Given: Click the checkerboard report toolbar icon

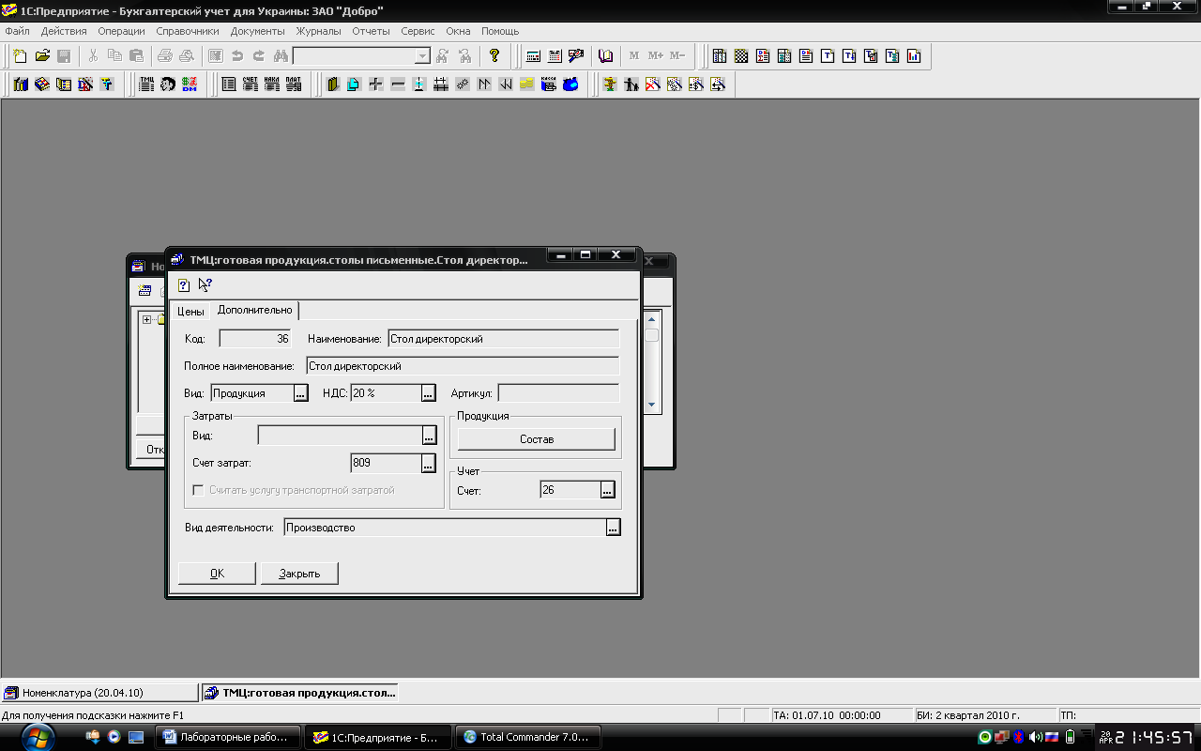Looking at the screenshot, I should pos(741,56).
